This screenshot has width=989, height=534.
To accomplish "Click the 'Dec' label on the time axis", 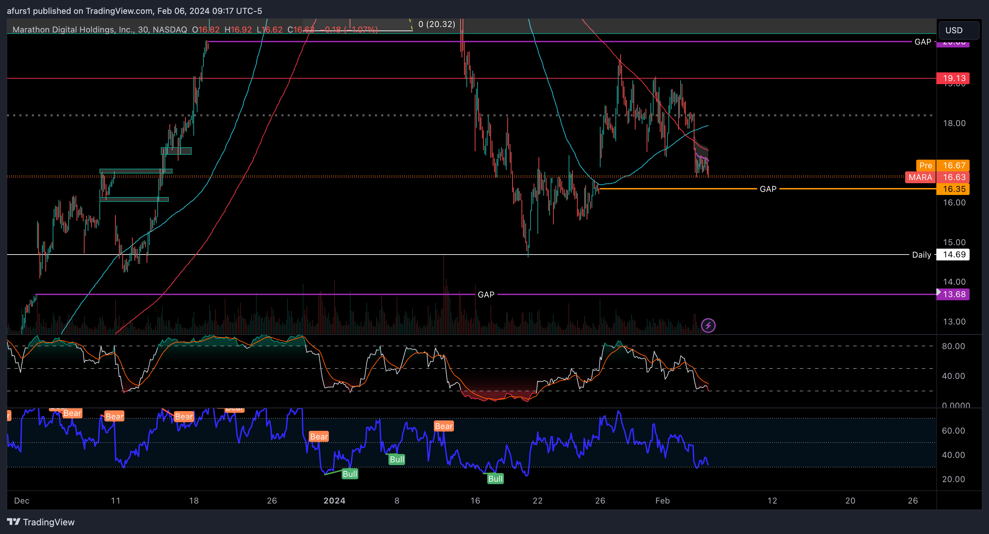I will pos(21,501).
